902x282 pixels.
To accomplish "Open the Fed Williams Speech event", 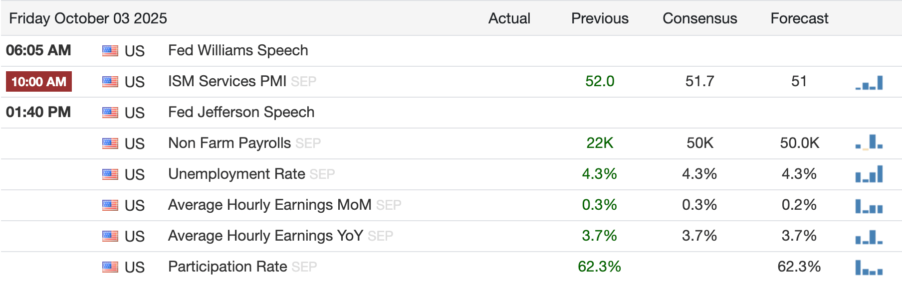I will (238, 50).
